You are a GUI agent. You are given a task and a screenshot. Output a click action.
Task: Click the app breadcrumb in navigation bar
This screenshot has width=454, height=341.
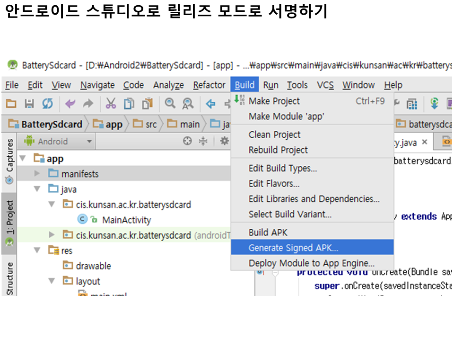point(108,125)
